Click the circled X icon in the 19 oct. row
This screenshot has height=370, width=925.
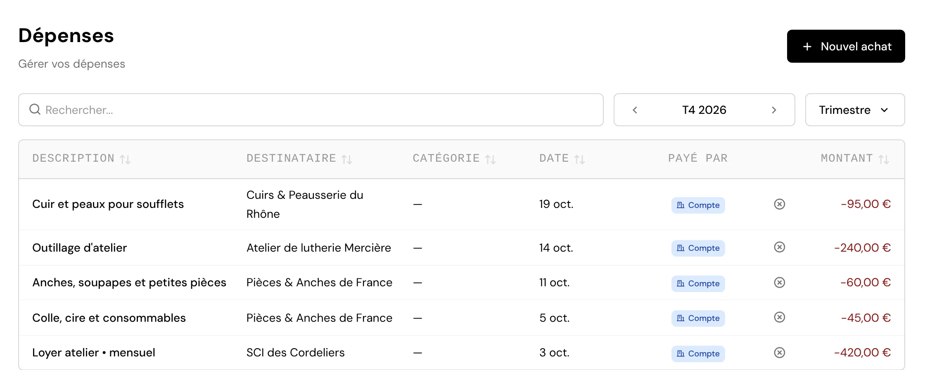779,204
